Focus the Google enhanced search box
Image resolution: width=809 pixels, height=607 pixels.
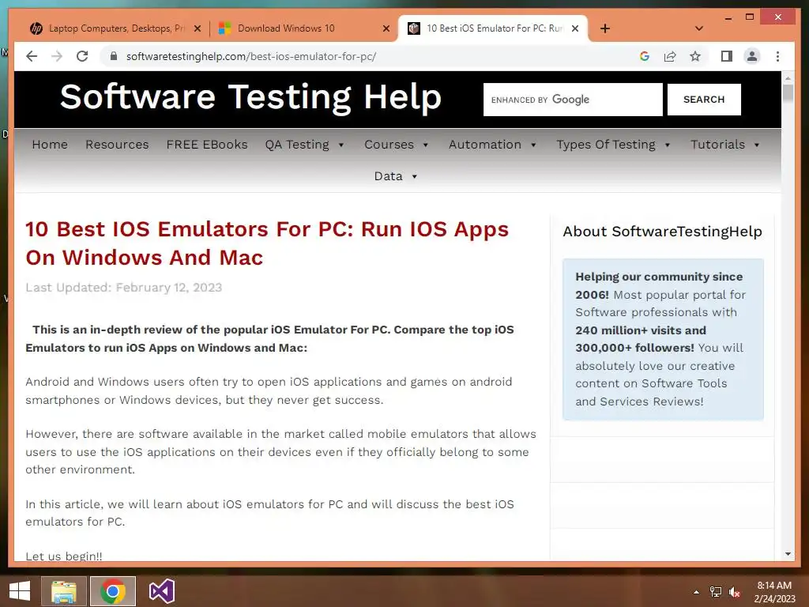click(573, 100)
